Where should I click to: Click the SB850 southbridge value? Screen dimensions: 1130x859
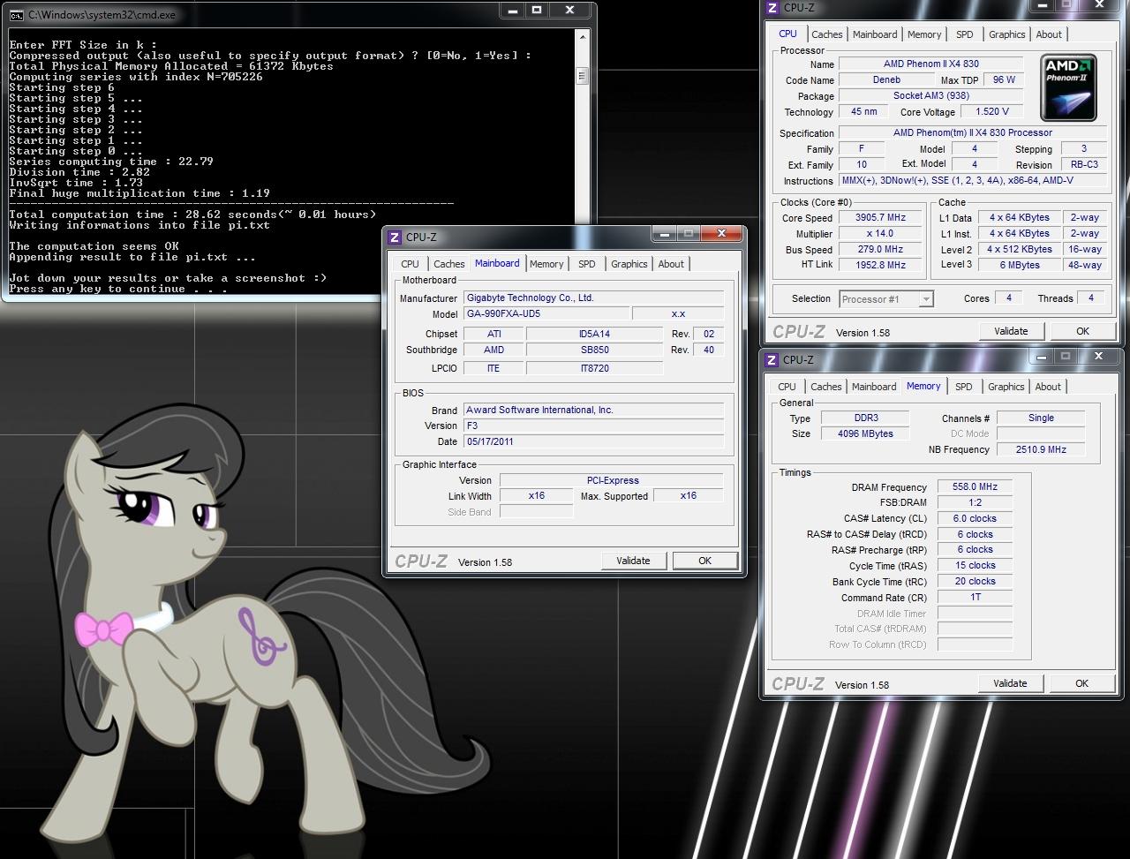coord(594,350)
